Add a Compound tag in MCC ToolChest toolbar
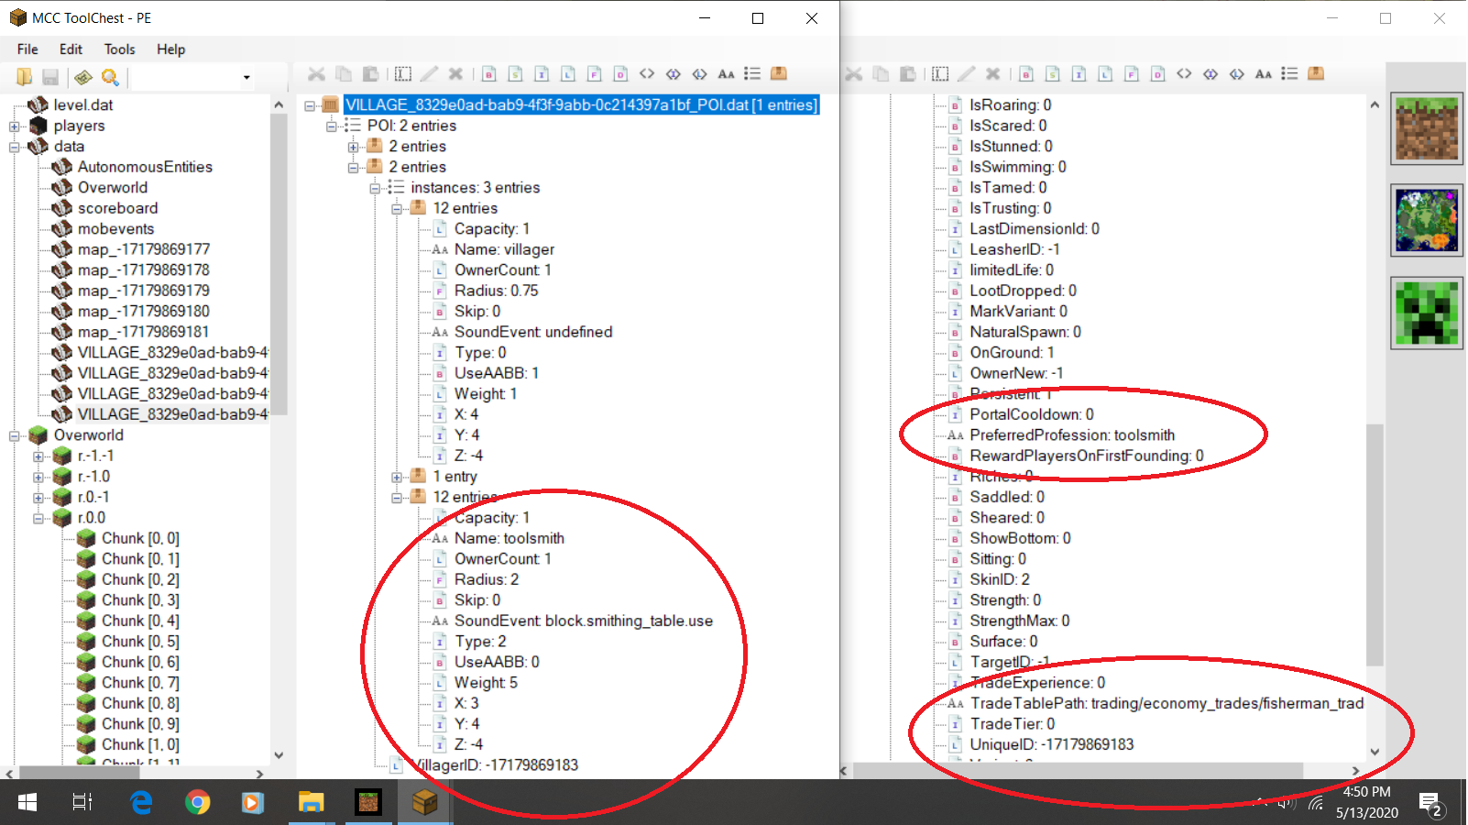 click(x=779, y=74)
